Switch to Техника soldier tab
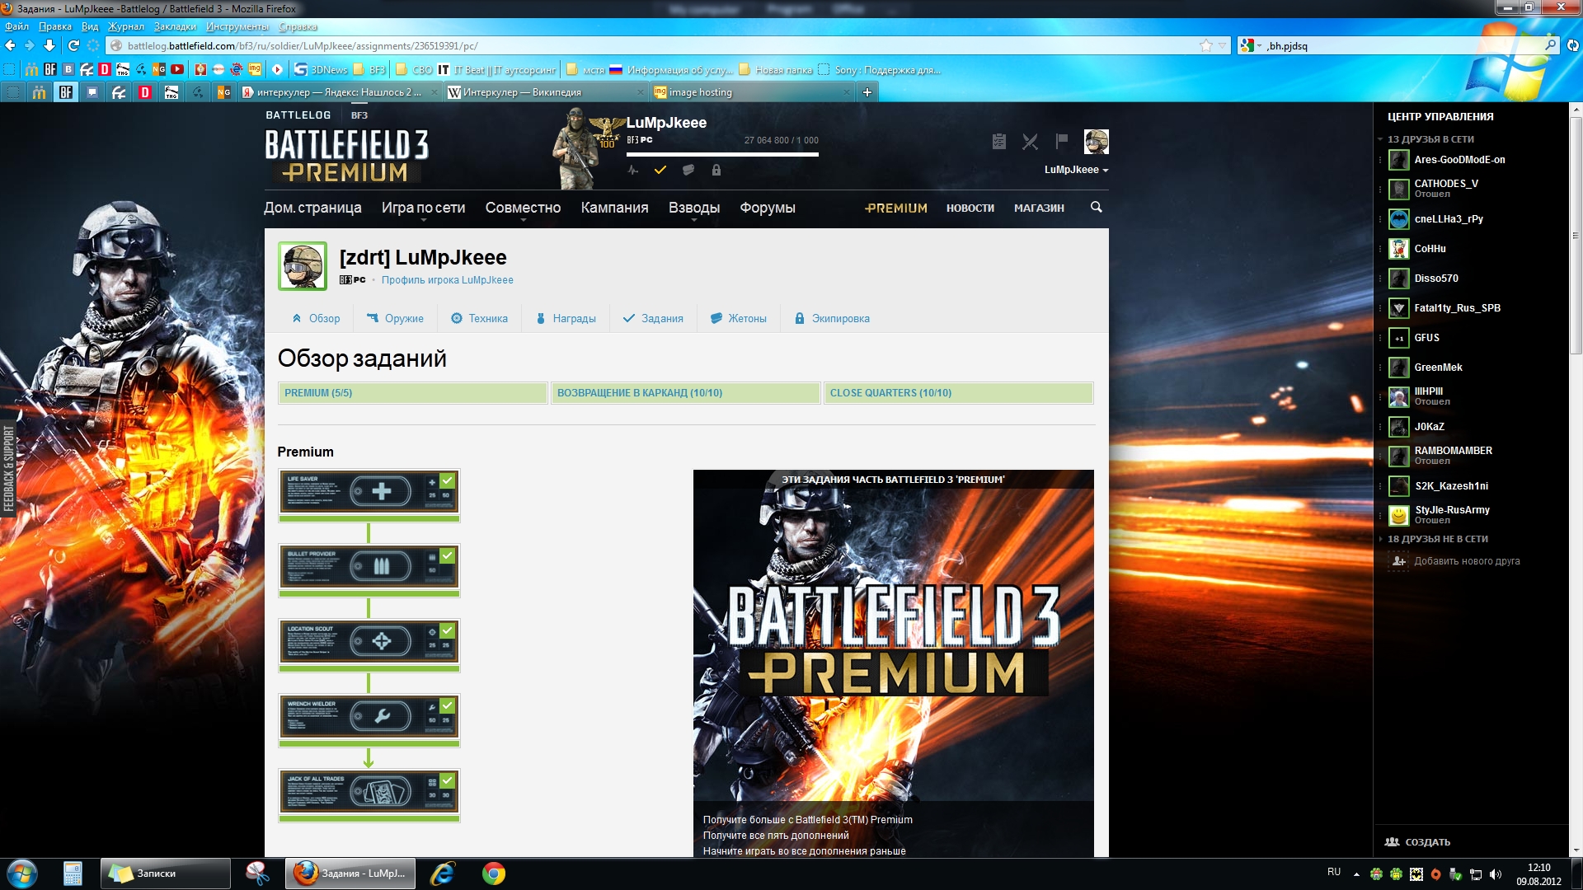Image resolution: width=1583 pixels, height=890 pixels. pos(479,319)
